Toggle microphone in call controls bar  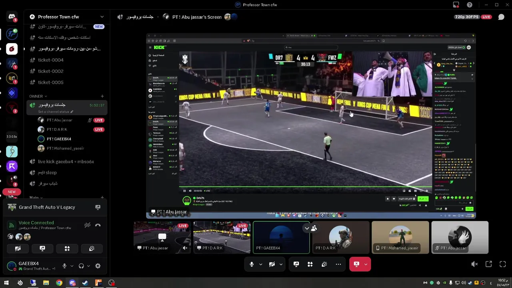point(252,264)
